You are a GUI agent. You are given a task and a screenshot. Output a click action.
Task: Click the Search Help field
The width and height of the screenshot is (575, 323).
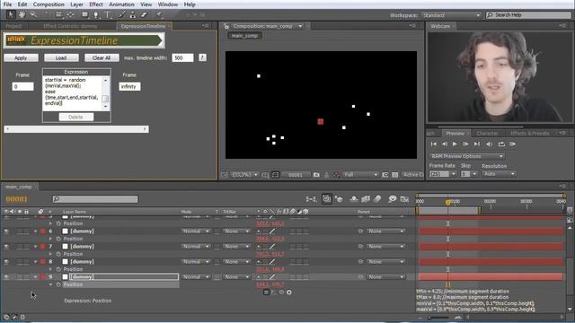click(x=528, y=15)
